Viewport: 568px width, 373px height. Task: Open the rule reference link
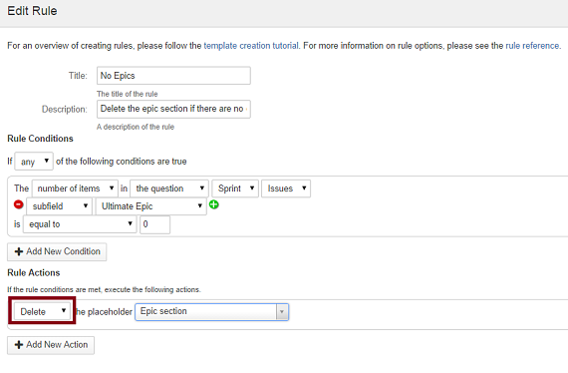(x=532, y=46)
